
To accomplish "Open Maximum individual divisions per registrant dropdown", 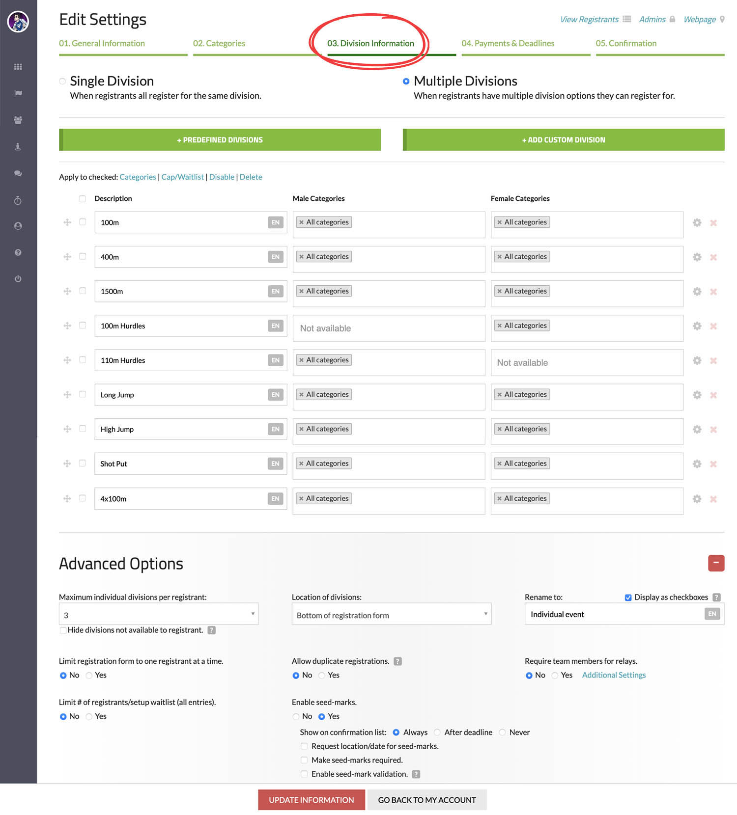I will [x=158, y=615].
